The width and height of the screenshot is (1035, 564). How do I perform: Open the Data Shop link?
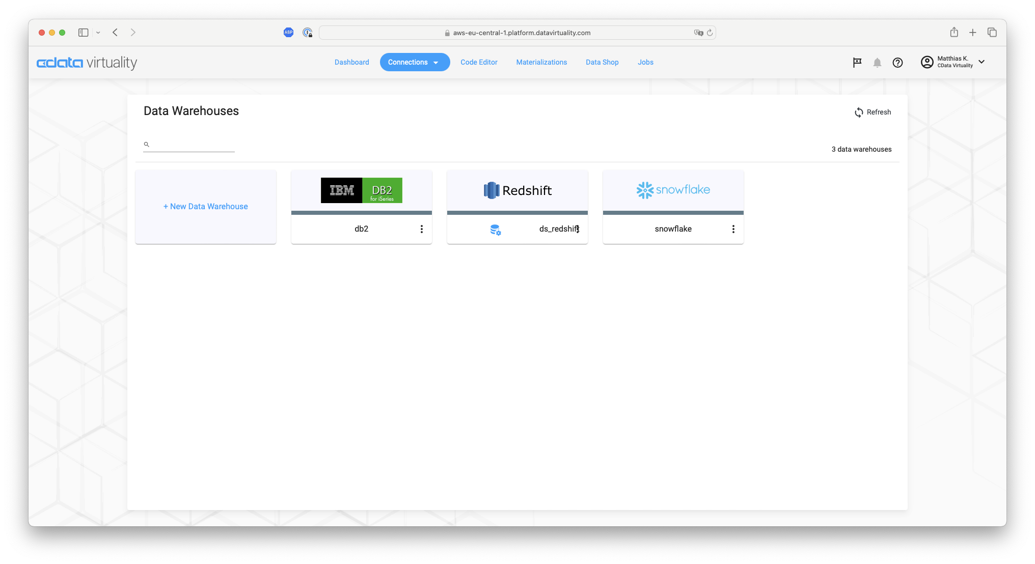(602, 62)
